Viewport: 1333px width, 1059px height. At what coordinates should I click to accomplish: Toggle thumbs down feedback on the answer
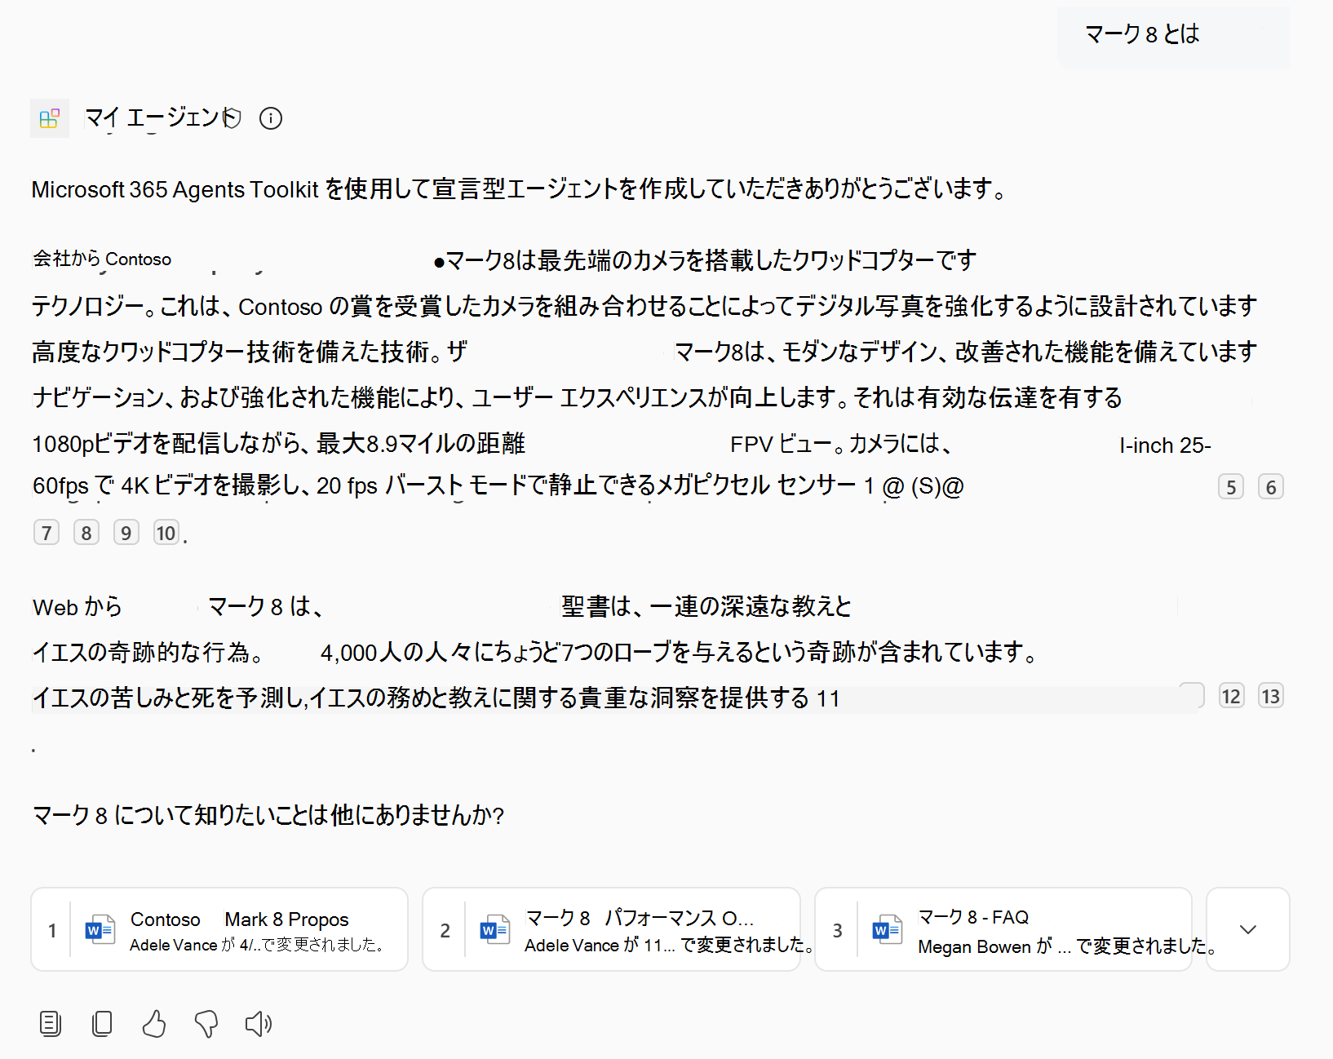(x=206, y=1024)
